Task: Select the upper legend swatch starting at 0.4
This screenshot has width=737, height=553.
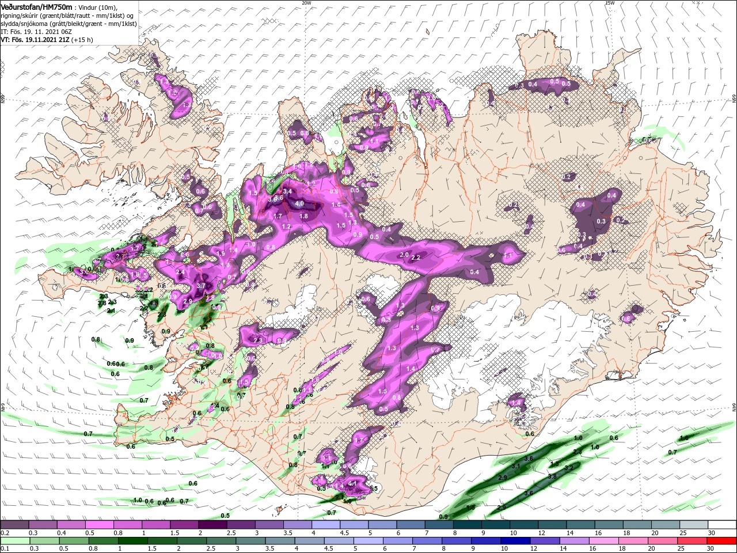Action: pos(71,525)
